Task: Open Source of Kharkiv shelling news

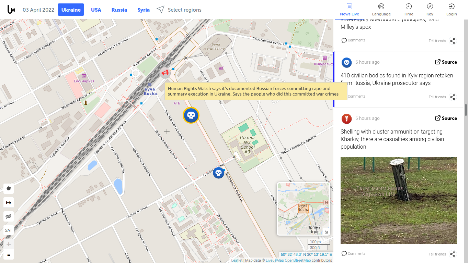Action: (x=446, y=118)
